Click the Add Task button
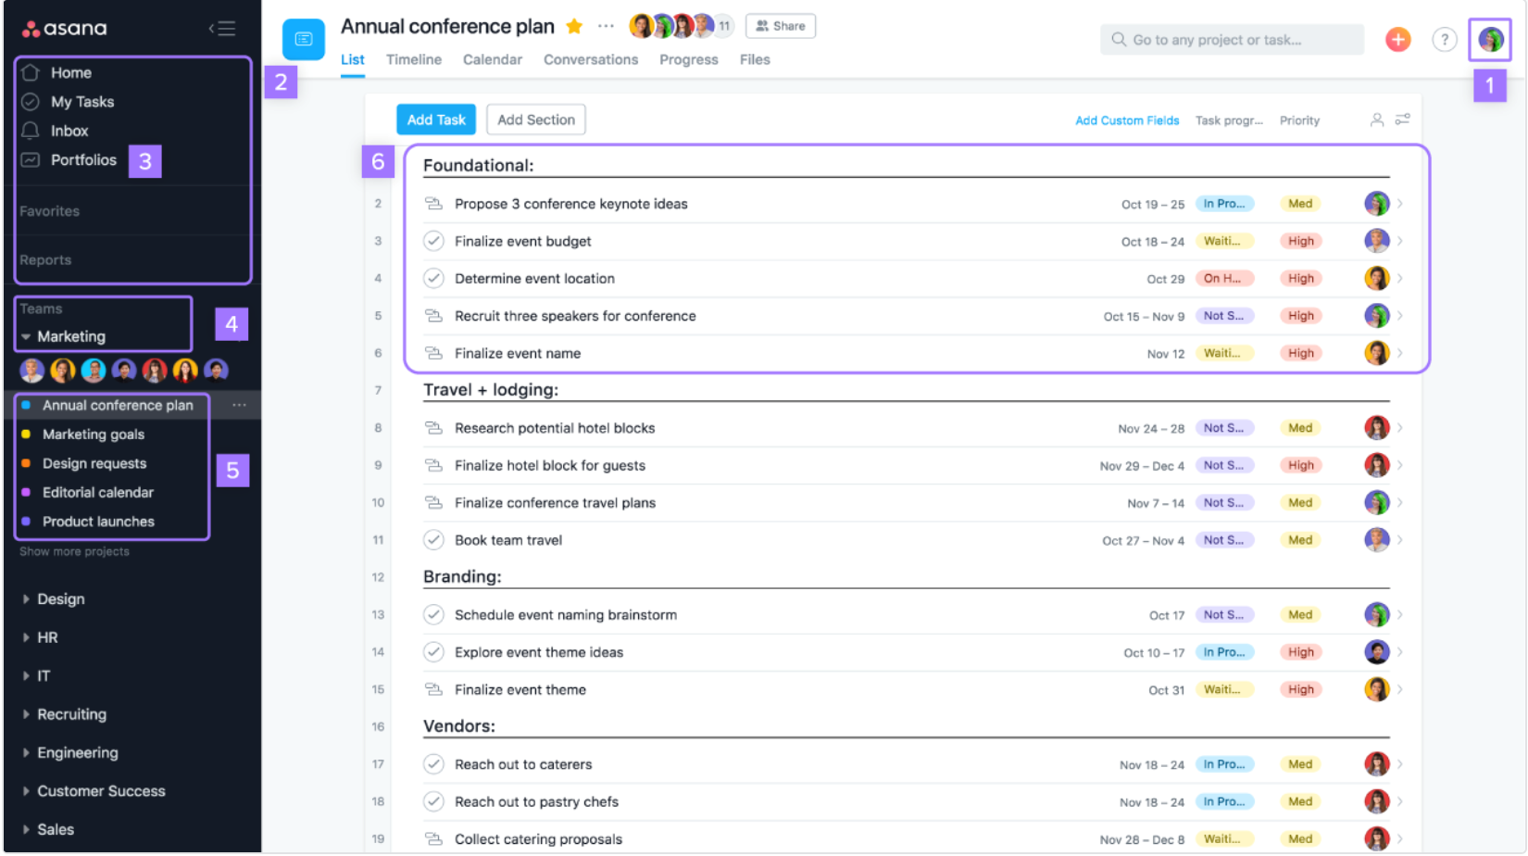The width and height of the screenshot is (1528, 856). tap(436, 120)
